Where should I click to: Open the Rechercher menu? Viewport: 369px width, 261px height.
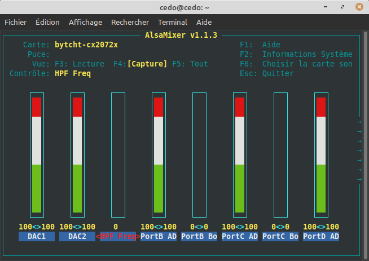coord(130,23)
